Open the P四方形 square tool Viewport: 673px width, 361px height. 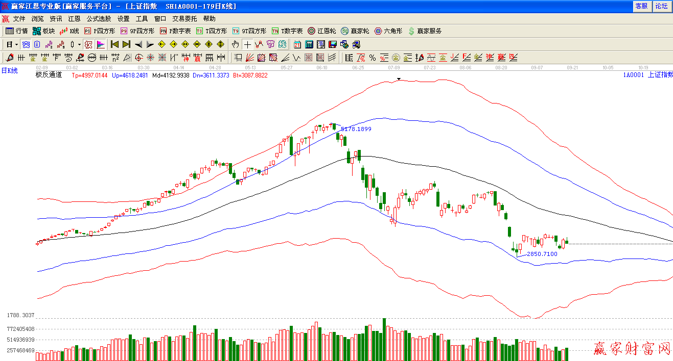point(100,31)
